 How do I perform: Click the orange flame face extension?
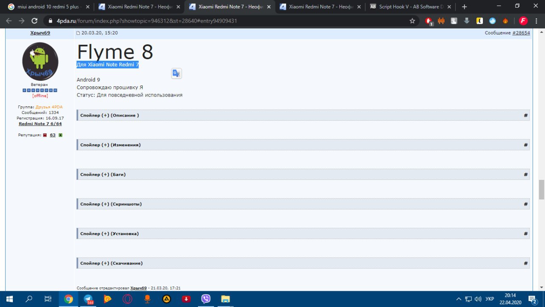505,20
